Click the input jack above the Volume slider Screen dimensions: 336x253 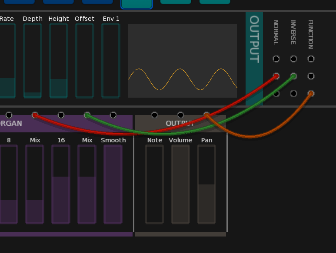180,115
